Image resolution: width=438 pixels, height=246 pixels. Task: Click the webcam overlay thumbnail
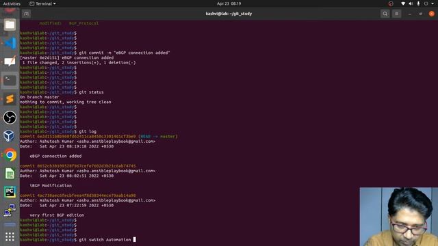pos(398,217)
